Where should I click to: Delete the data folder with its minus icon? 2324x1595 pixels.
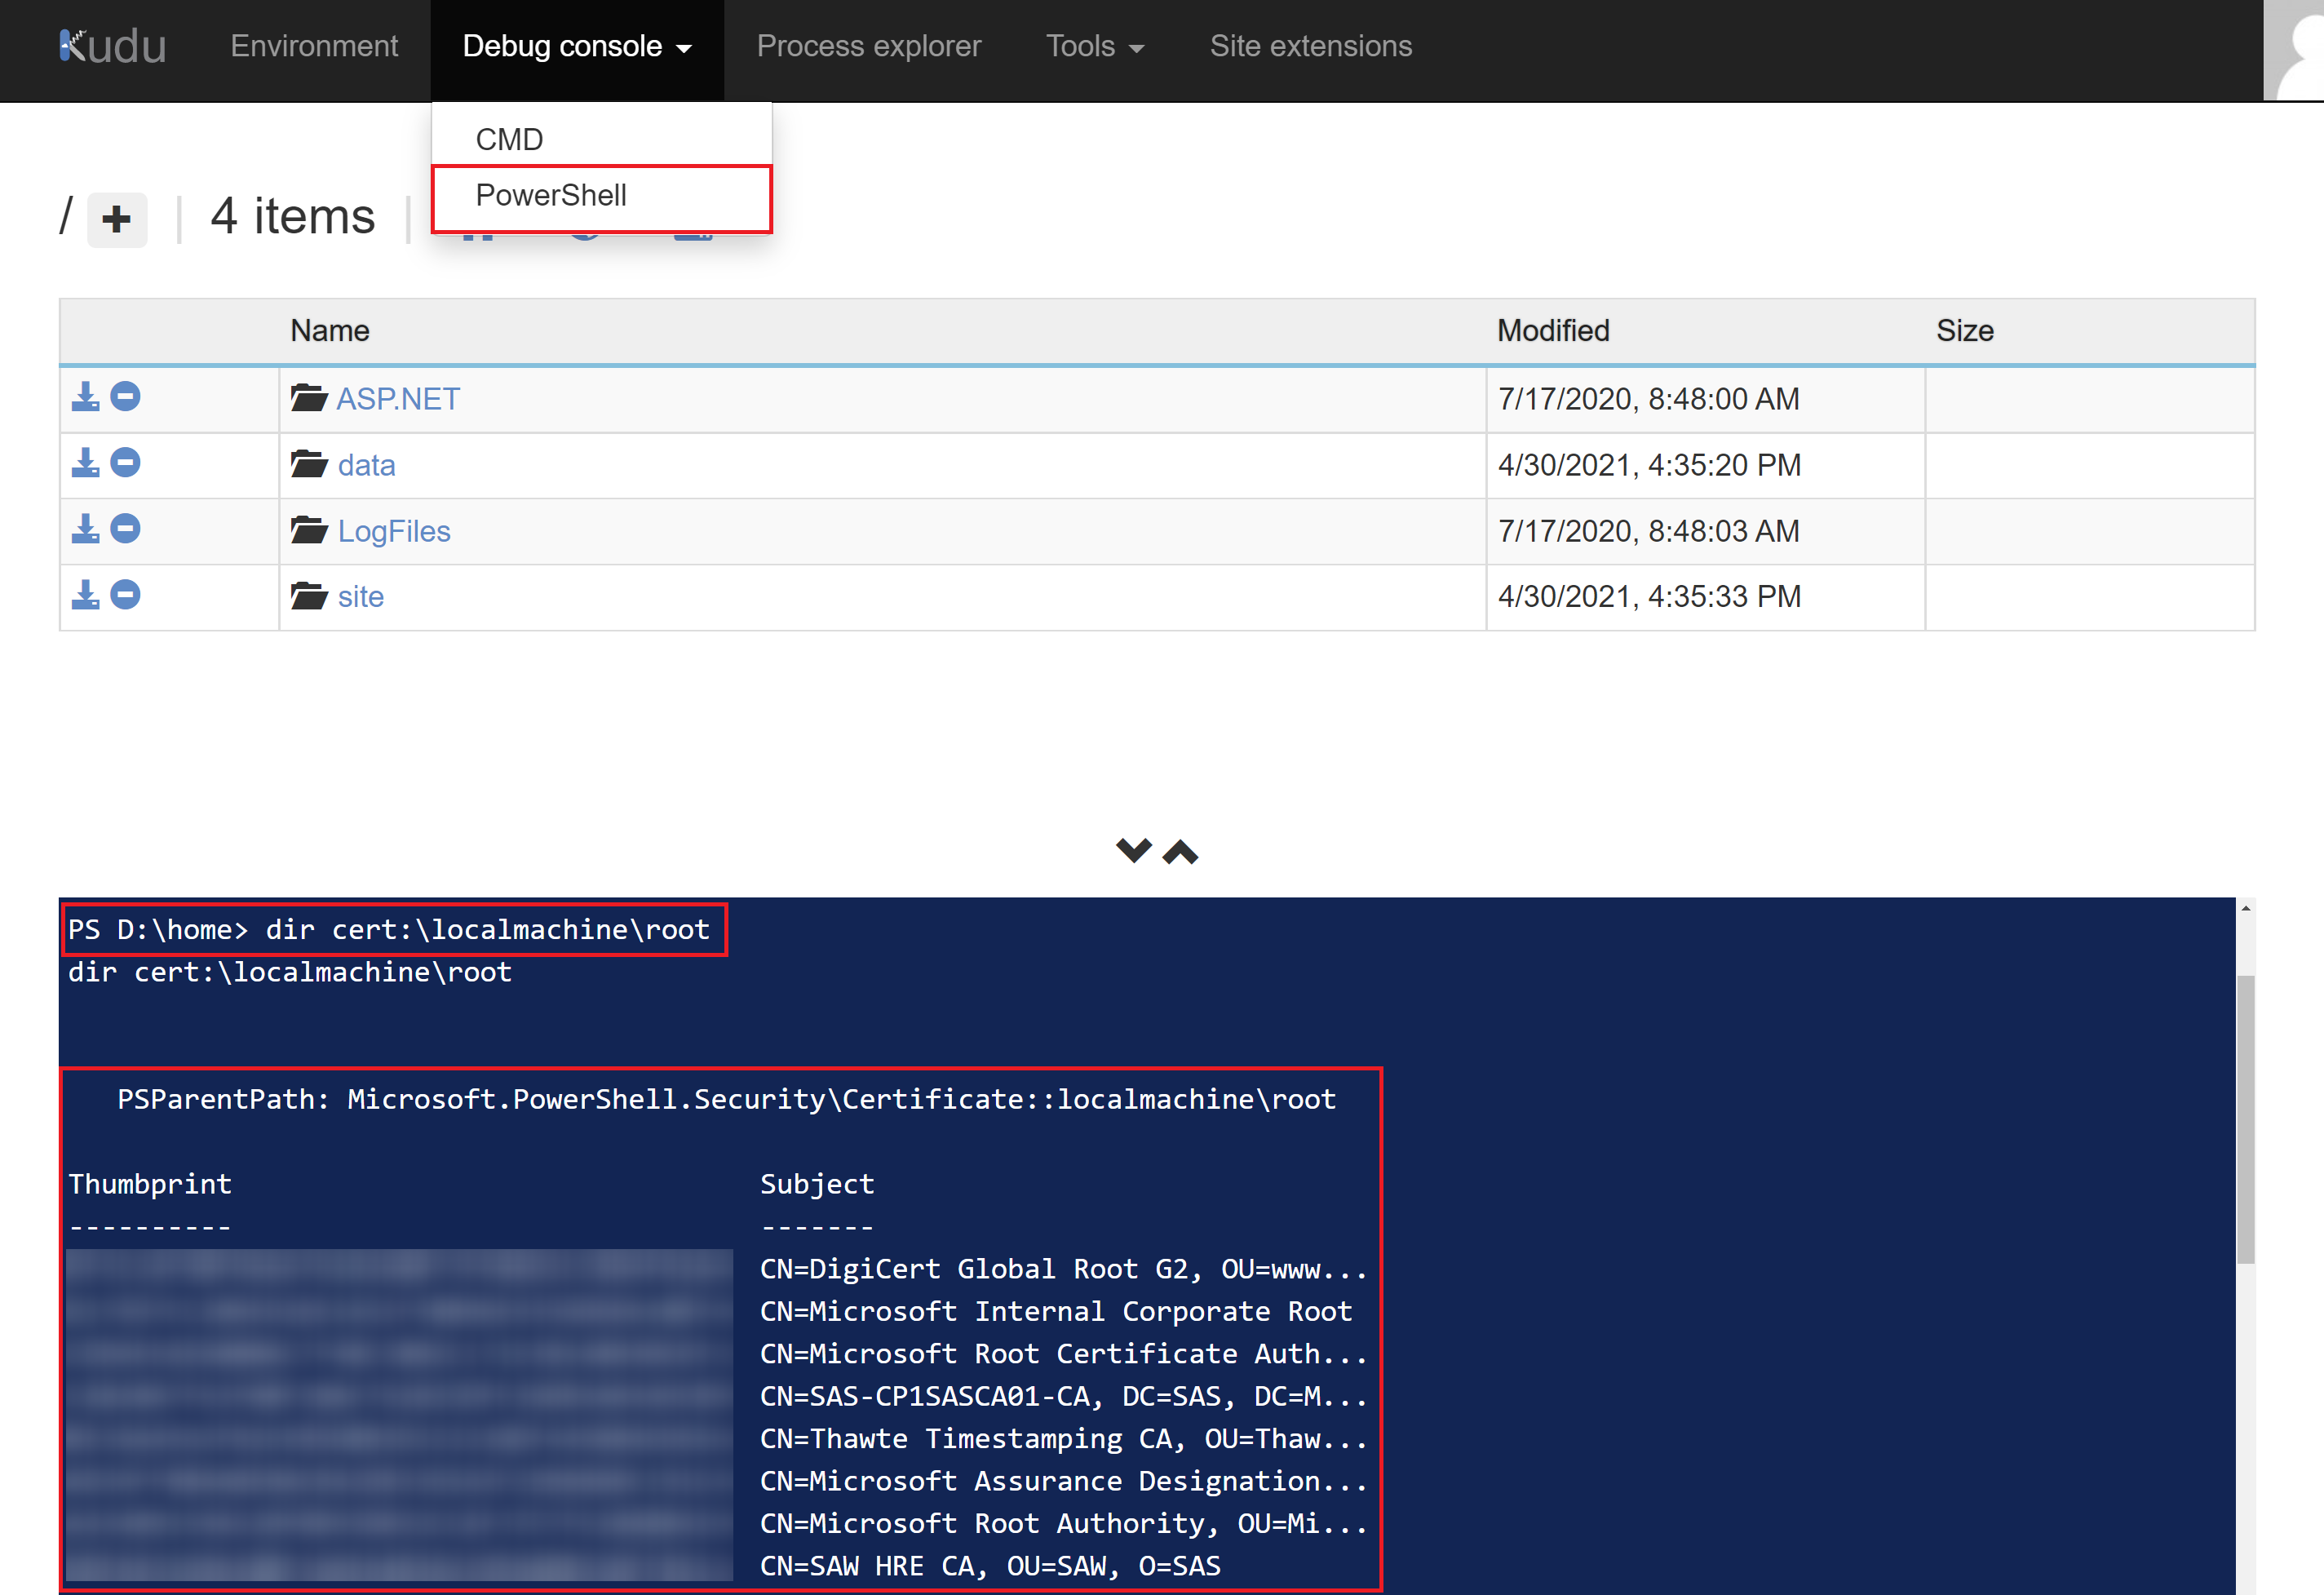125,462
